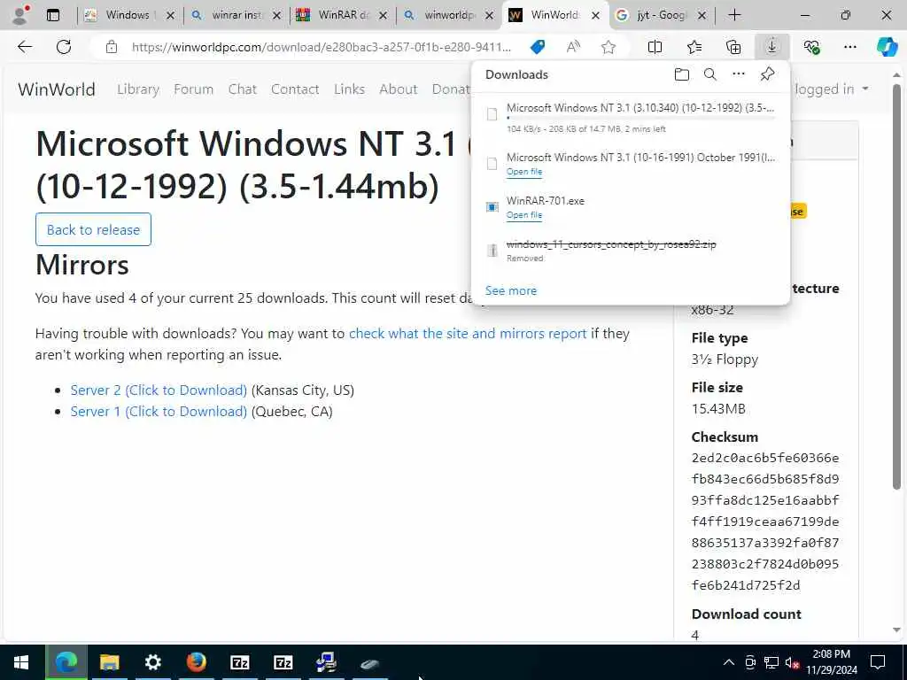Click the download progress bar

(x=640, y=118)
